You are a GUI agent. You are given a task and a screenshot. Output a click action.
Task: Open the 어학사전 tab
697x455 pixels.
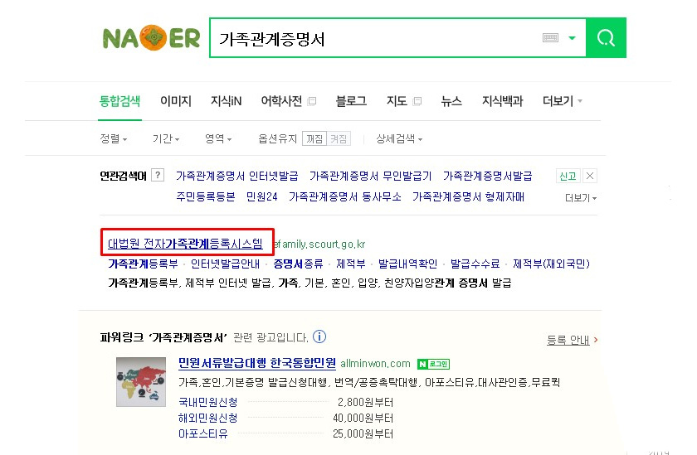click(x=282, y=101)
